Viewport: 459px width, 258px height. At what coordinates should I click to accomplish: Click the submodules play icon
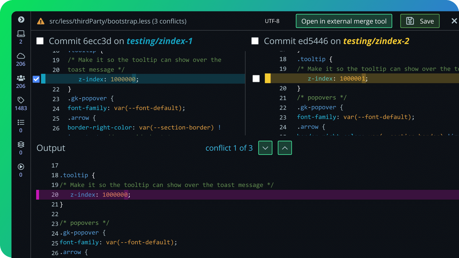tap(21, 167)
